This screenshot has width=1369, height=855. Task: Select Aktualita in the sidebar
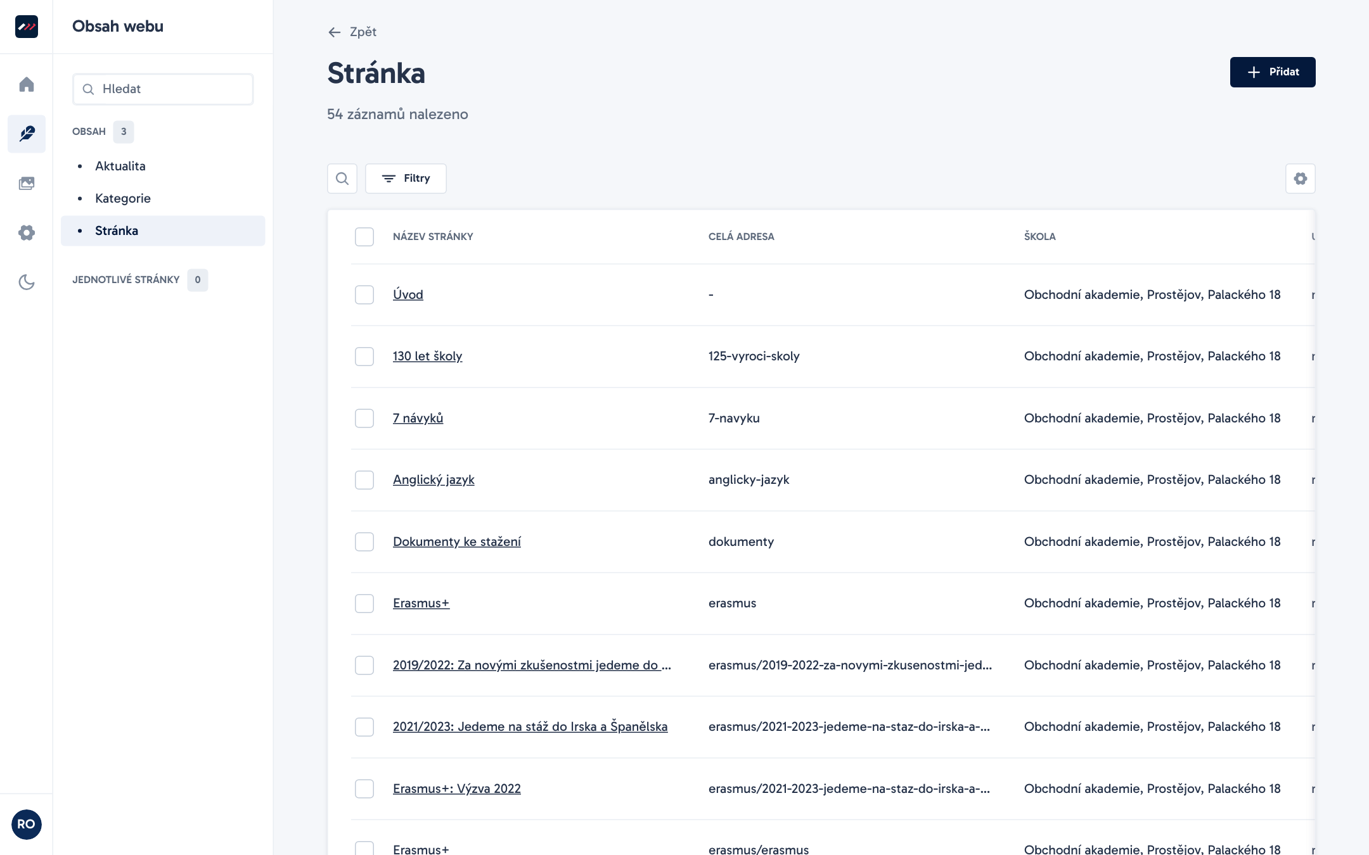120,166
